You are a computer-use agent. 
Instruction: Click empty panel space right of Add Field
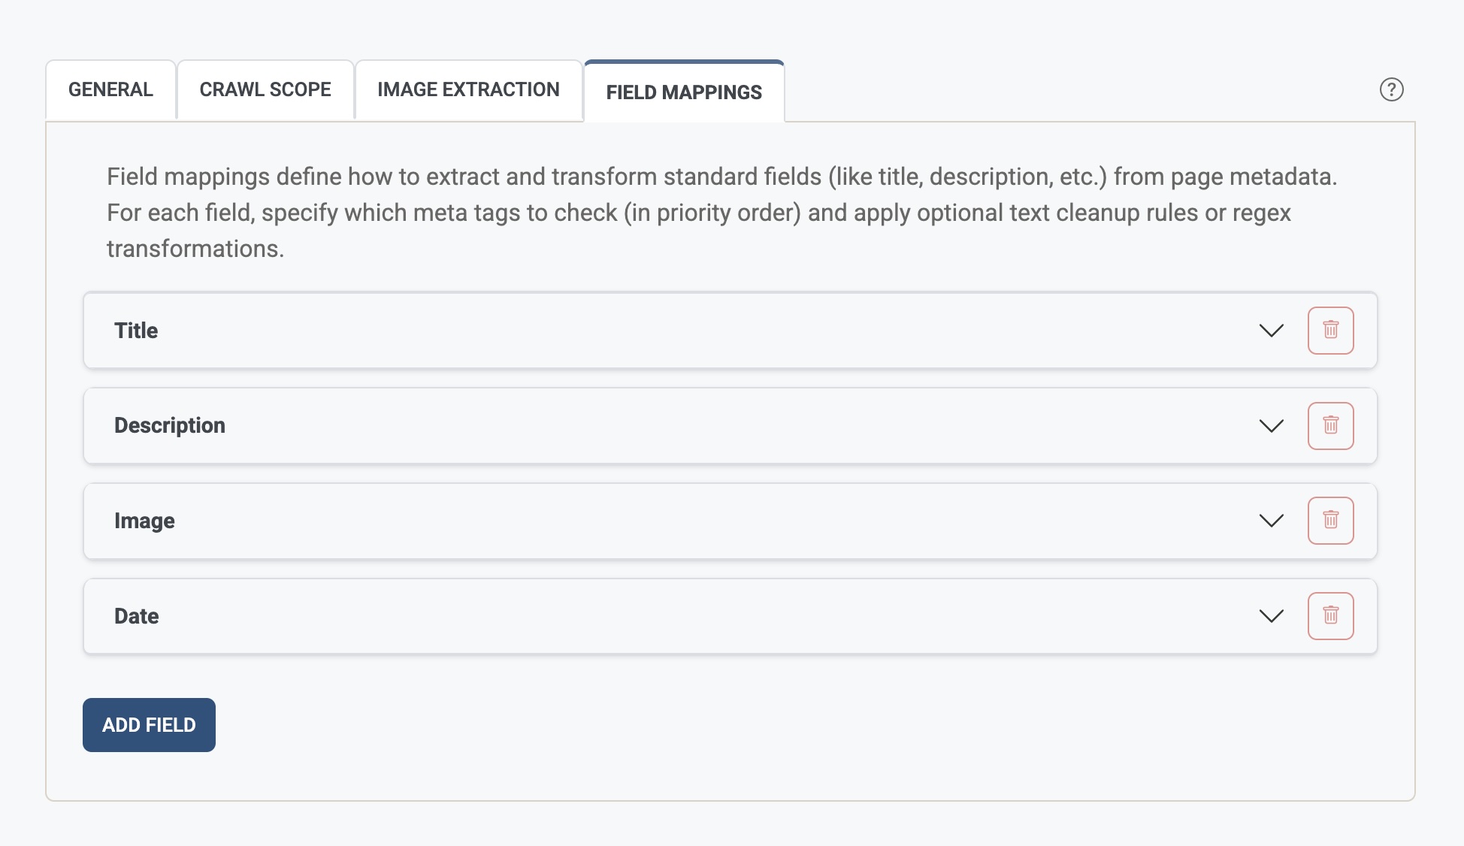(x=752, y=725)
